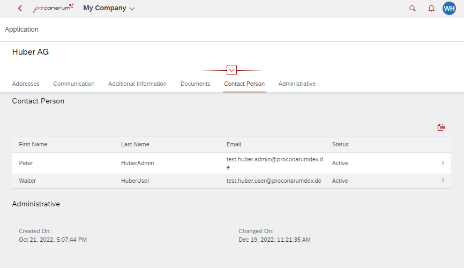Click the 'Created On:' label

[35, 231]
